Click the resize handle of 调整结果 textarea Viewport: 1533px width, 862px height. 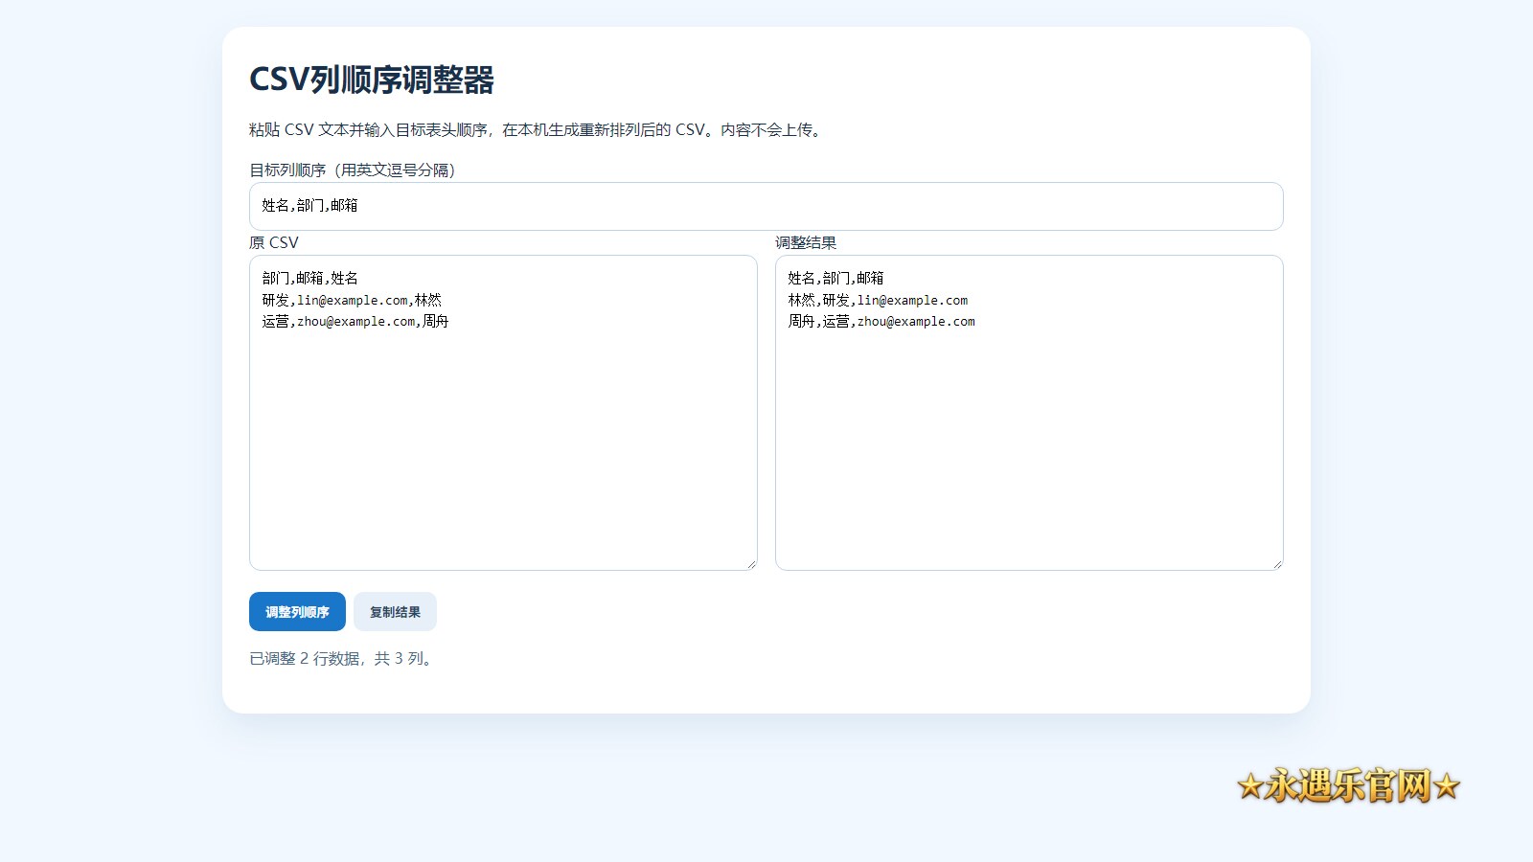1277,564
